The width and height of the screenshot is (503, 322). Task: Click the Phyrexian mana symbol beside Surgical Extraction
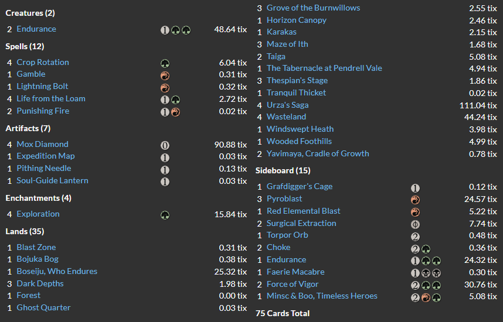[415, 224]
